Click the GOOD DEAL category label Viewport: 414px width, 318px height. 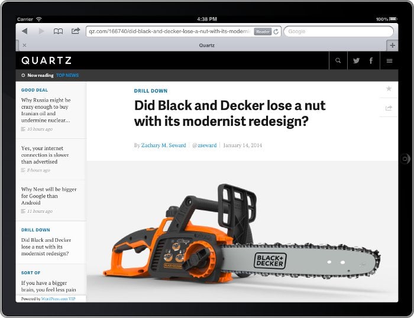(x=34, y=90)
